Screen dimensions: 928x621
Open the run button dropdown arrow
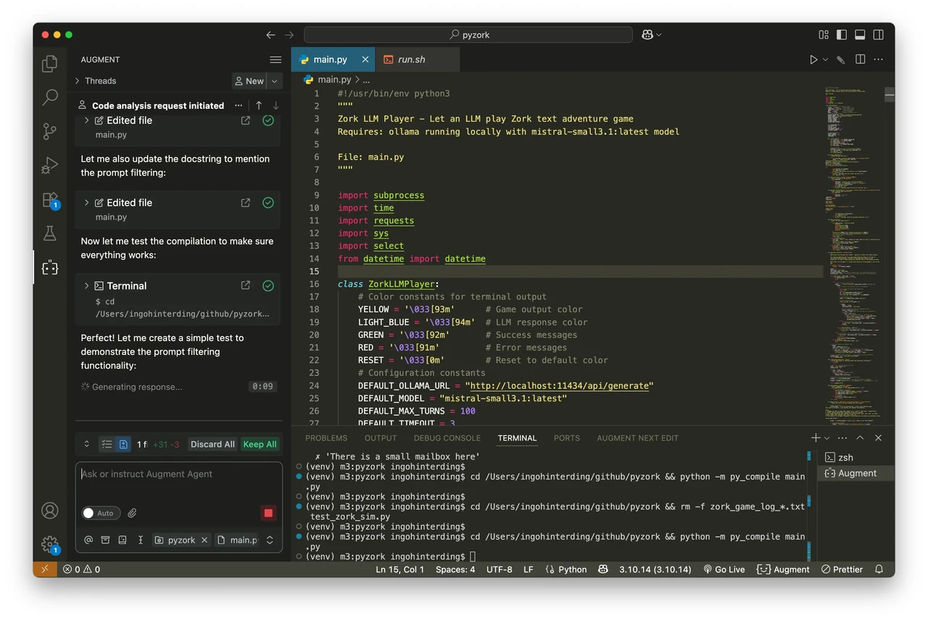(x=825, y=60)
